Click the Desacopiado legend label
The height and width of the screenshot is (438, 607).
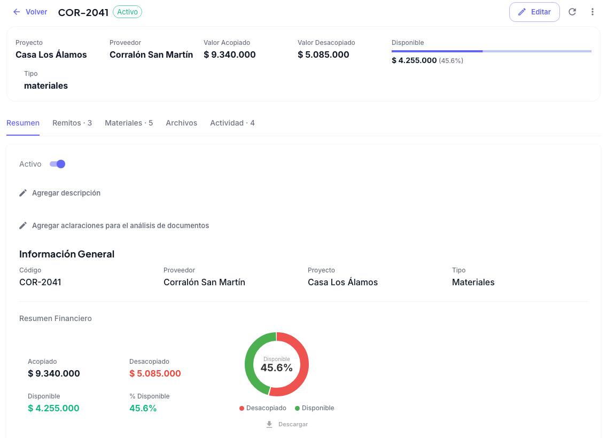266,408
